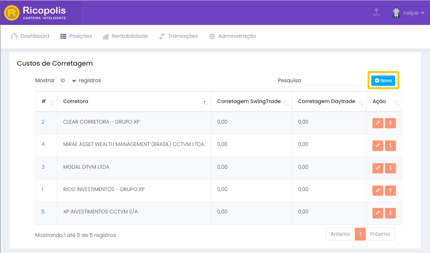Image resolution: width=430 pixels, height=253 pixels.
Task: Open the Felipe user dropdown menu
Action: (x=414, y=13)
